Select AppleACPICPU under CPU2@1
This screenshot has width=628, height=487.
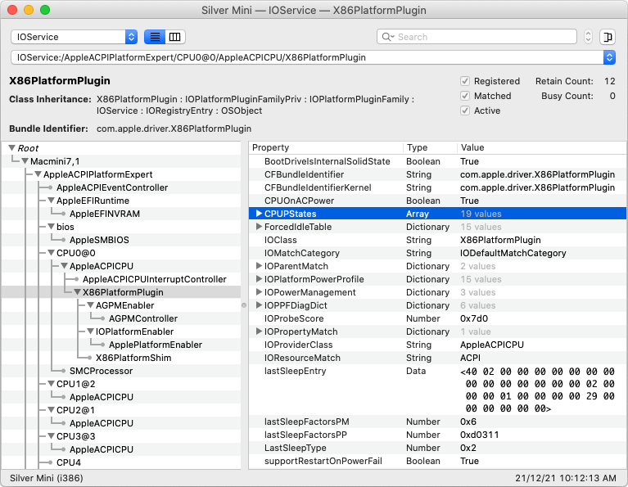(x=102, y=423)
